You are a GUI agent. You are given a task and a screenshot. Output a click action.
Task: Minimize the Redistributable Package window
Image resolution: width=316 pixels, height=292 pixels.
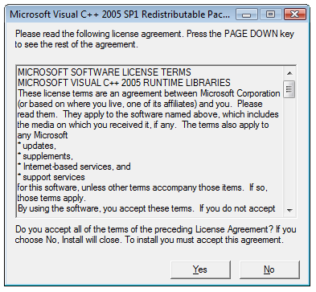click(x=247, y=14)
